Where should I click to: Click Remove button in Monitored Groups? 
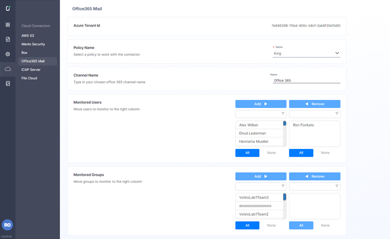(315, 176)
